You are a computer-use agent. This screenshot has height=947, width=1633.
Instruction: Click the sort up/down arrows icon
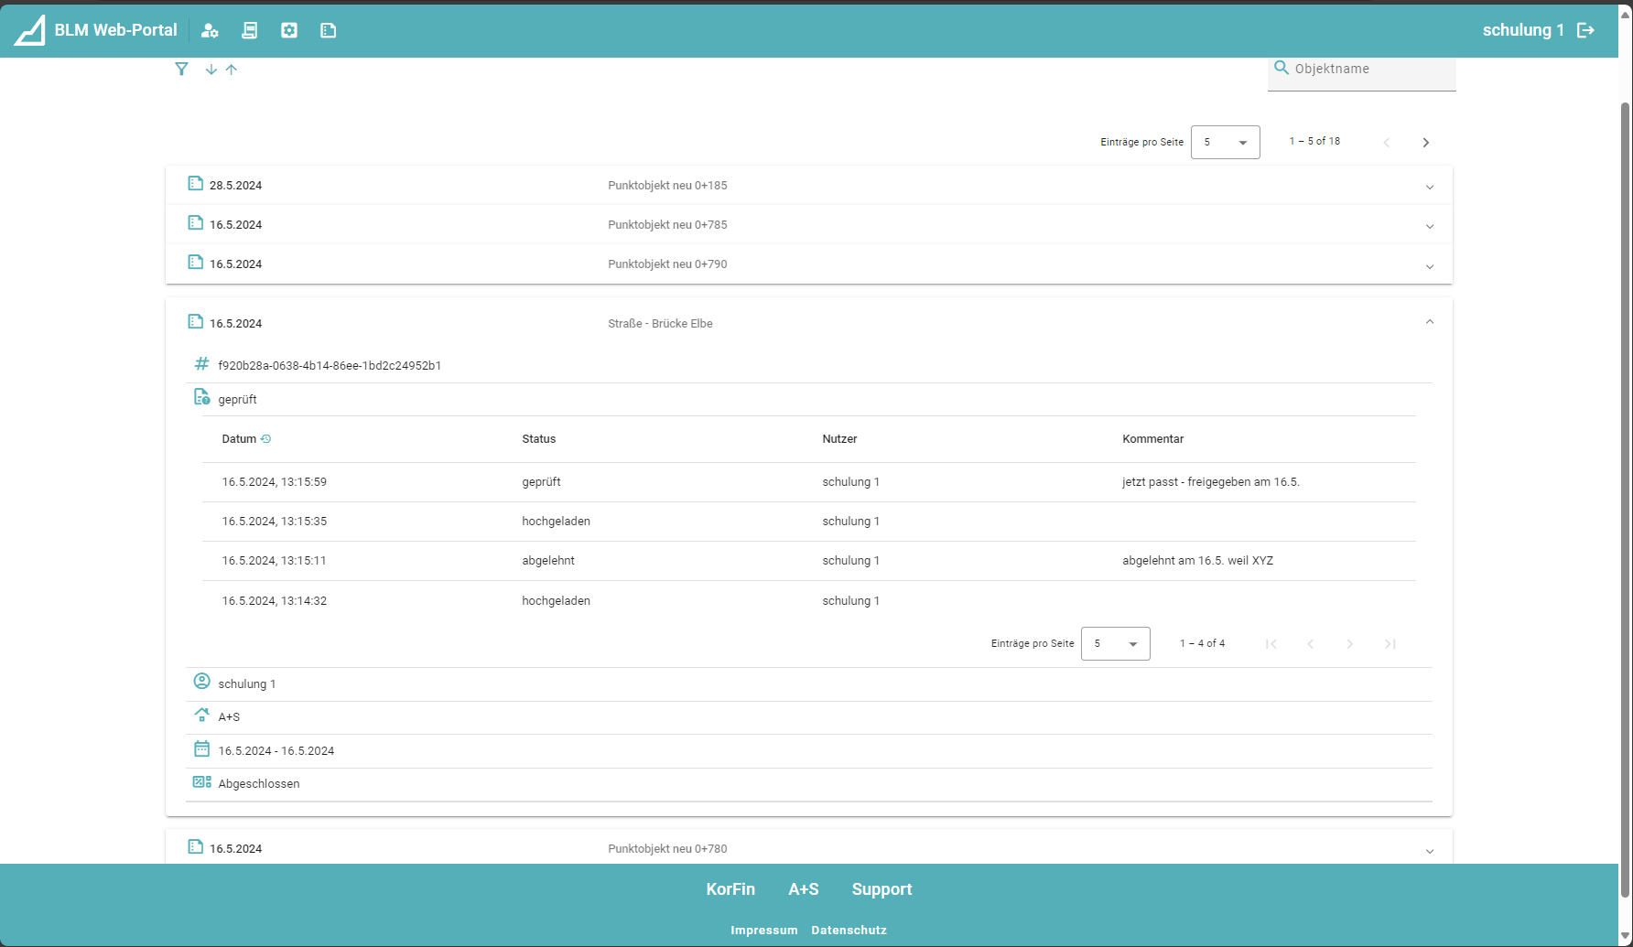[x=221, y=70]
